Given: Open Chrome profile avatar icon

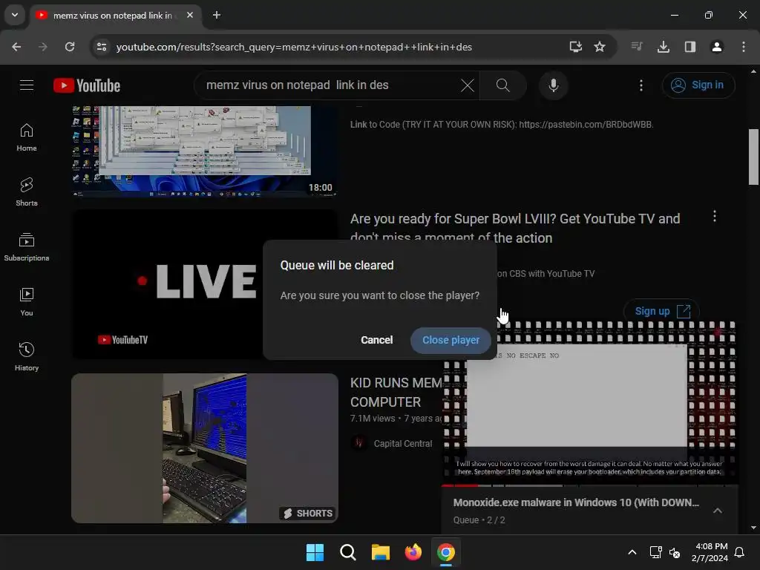Looking at the screenshot, I should click(717, 47).
